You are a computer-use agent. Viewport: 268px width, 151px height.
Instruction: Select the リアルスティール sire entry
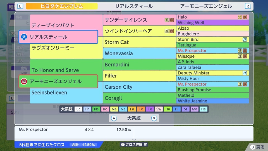[x=58, y=37]
